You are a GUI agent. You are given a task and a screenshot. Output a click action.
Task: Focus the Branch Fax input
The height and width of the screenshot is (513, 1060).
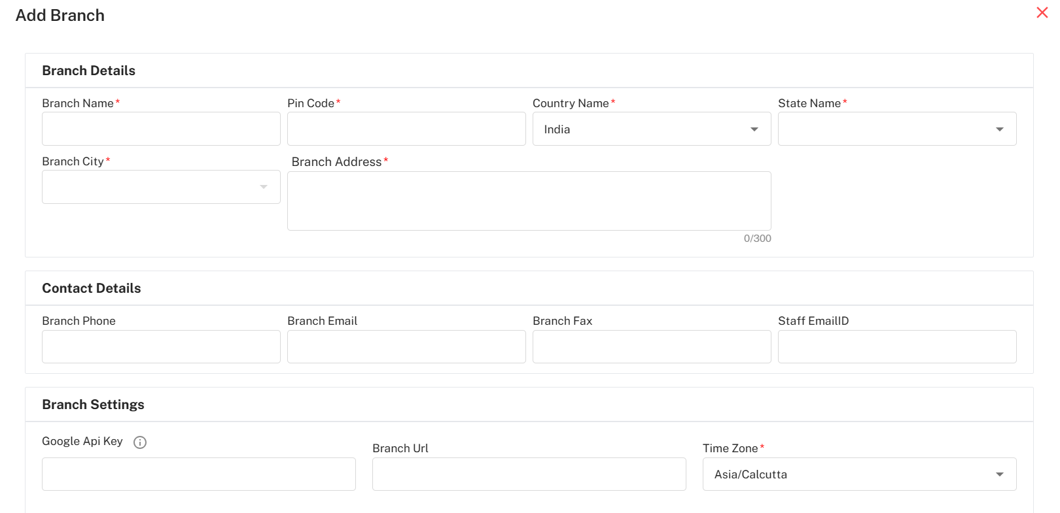pos(652,346)
